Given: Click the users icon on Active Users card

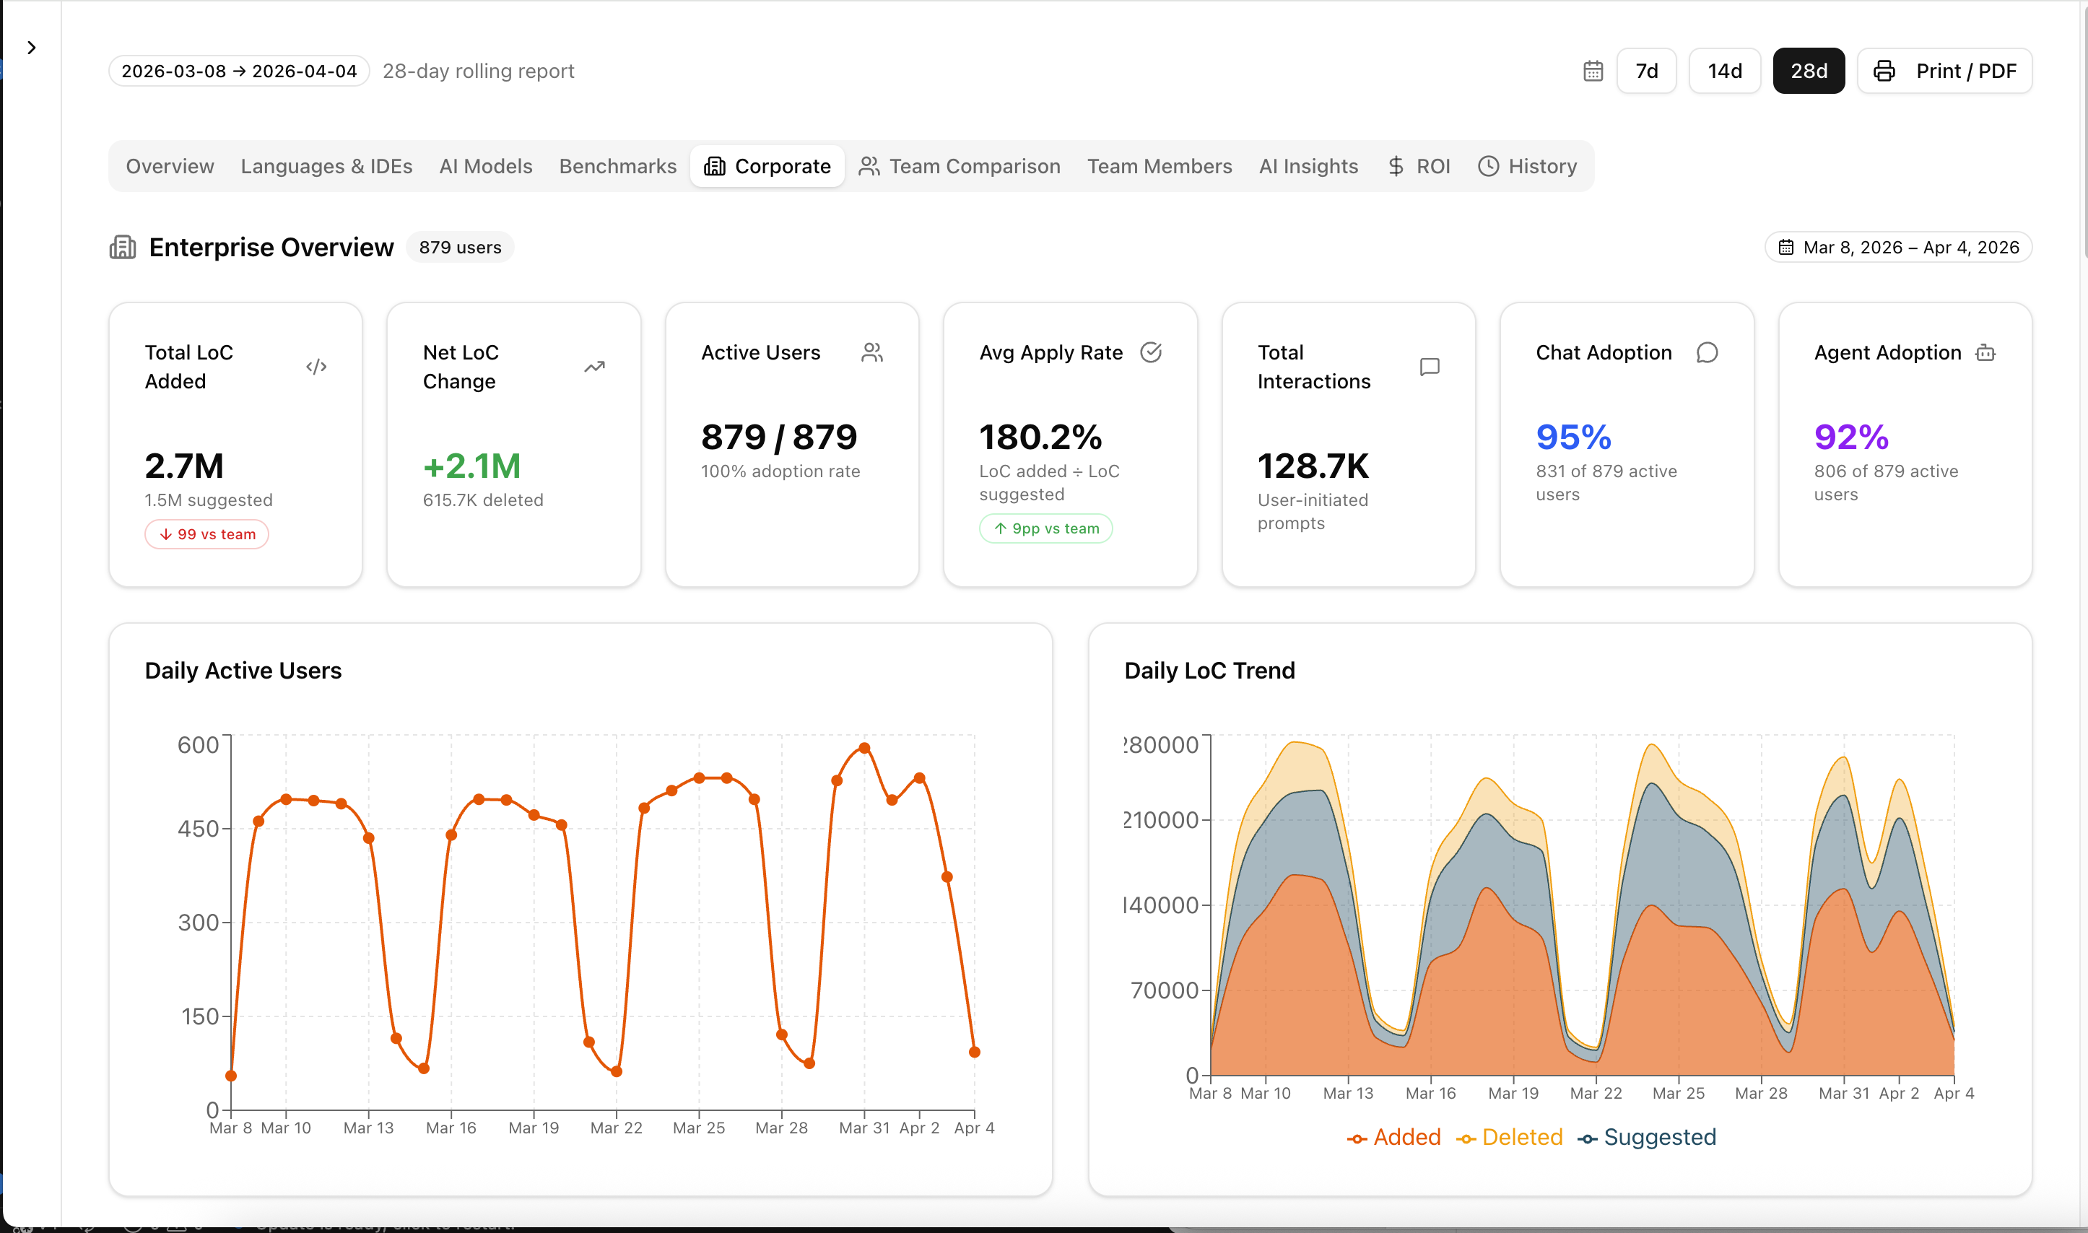Looking at the screenshot, I should coord(872,352).
